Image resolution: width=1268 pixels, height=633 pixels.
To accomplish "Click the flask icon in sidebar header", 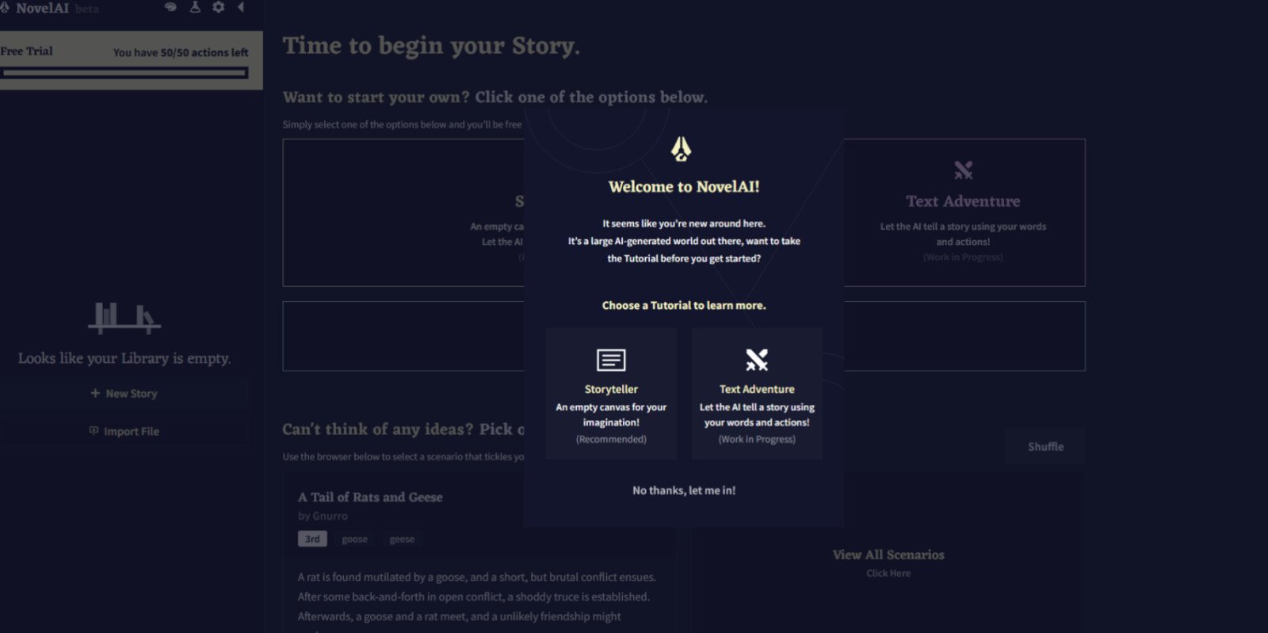I will pos(195,7).
